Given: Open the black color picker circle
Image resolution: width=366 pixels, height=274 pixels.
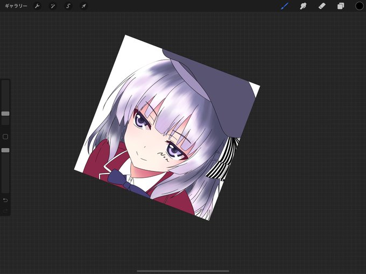Looking at the screenshot, I should pyautogui.click(x=359, y=6).
